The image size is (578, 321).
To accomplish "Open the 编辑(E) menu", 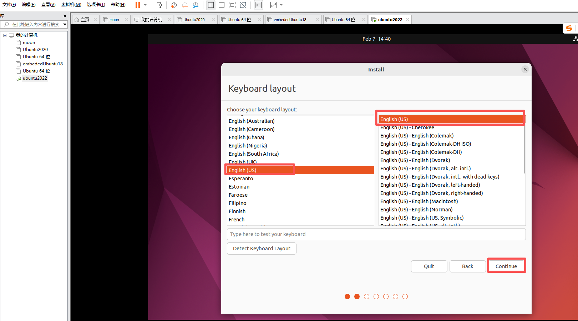I will point(29,5).
